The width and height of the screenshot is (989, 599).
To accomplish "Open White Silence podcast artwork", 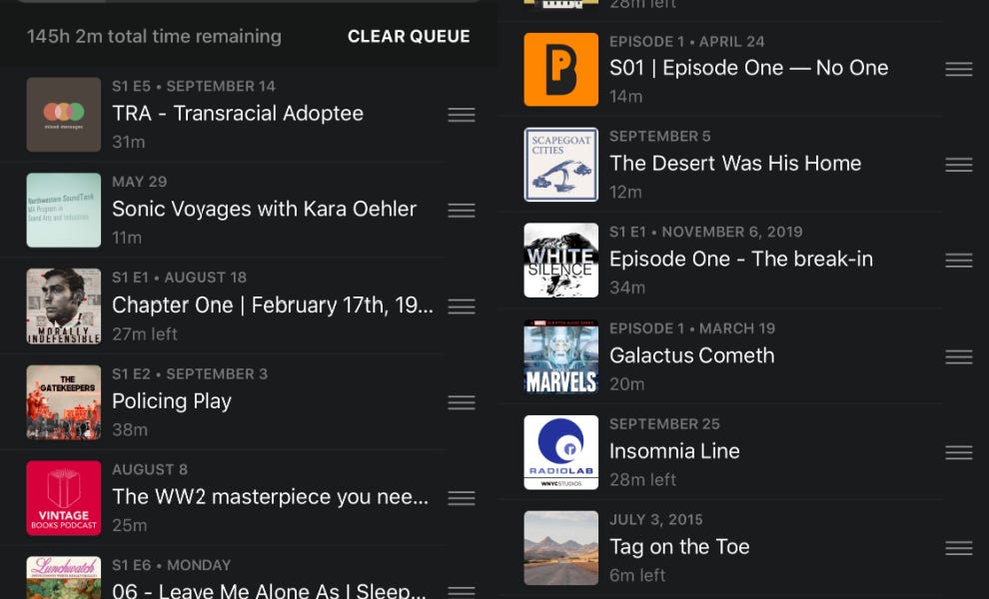I will (561, 261).
